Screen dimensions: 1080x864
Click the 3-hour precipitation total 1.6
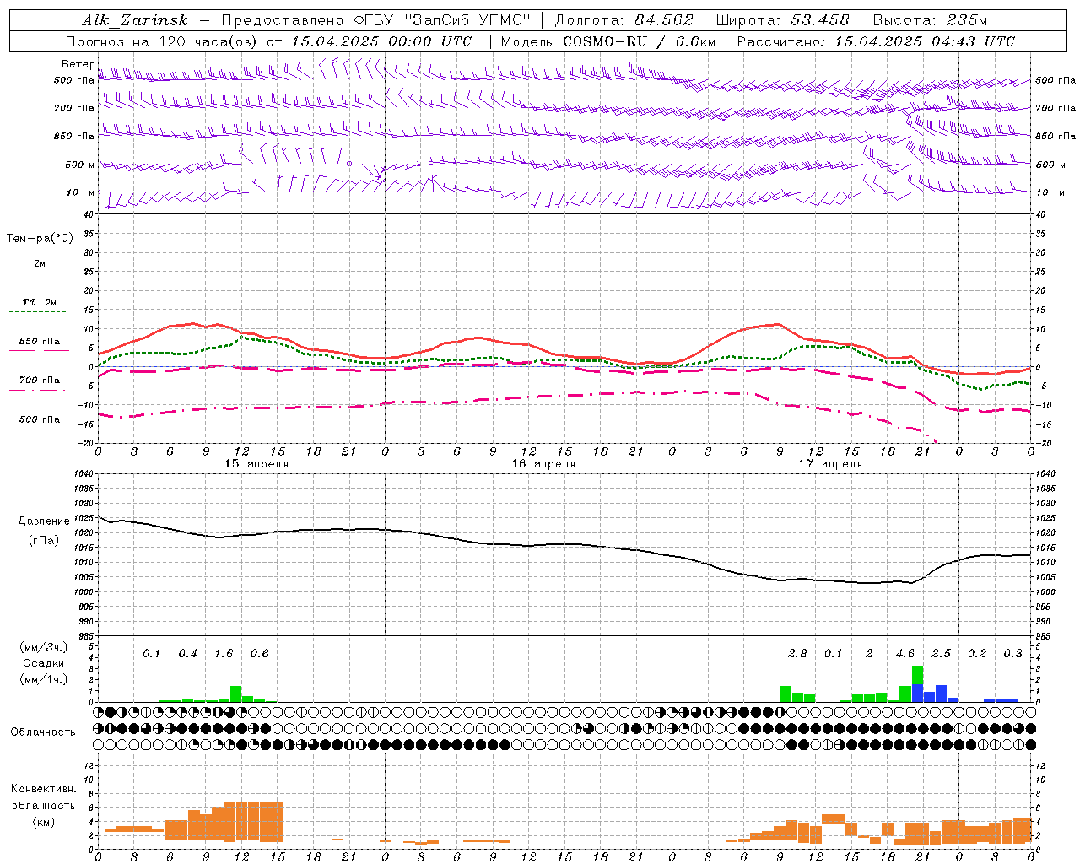[224, 654]
